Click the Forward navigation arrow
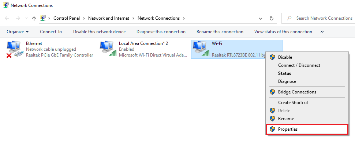Screen dimensions: 355x161 [17, 18]
